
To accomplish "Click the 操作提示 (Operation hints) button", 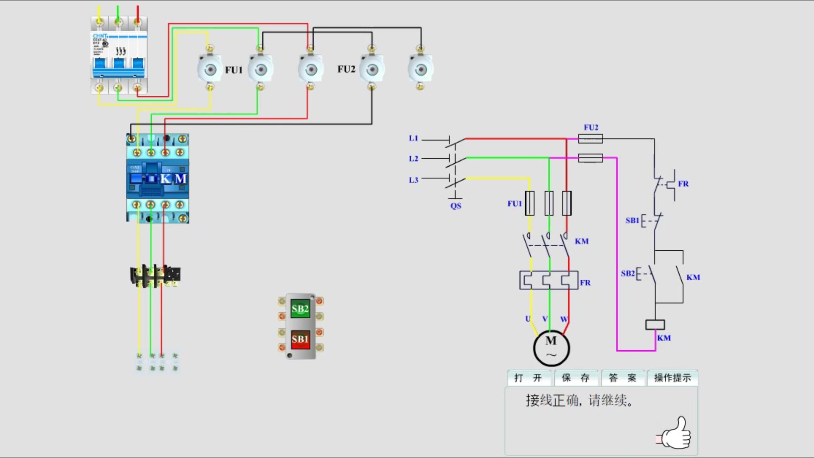I will point(672,377).
